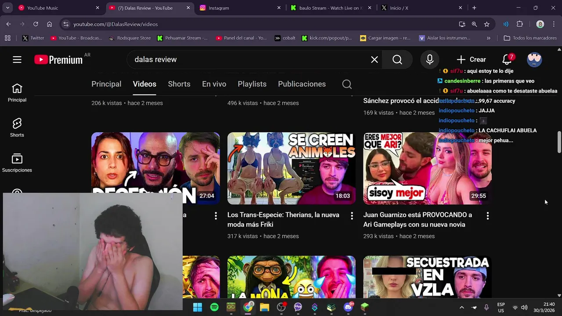Open Spotify from the taskbar

214,307
